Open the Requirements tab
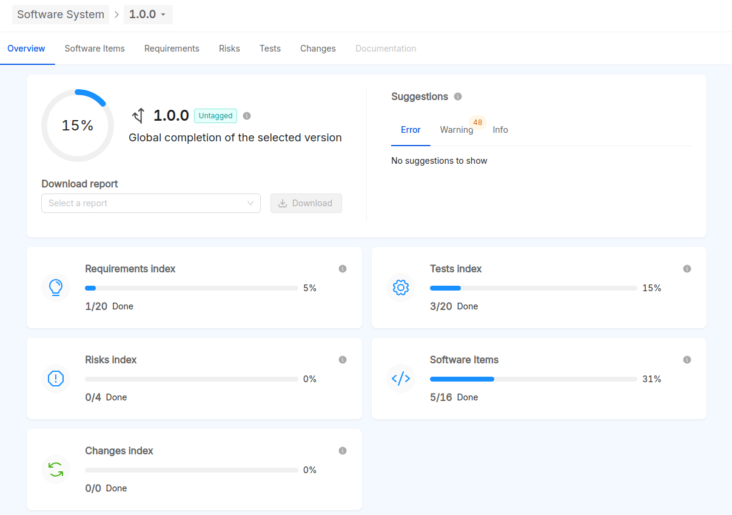The image size is (732, 515). (x=172, y=49)
